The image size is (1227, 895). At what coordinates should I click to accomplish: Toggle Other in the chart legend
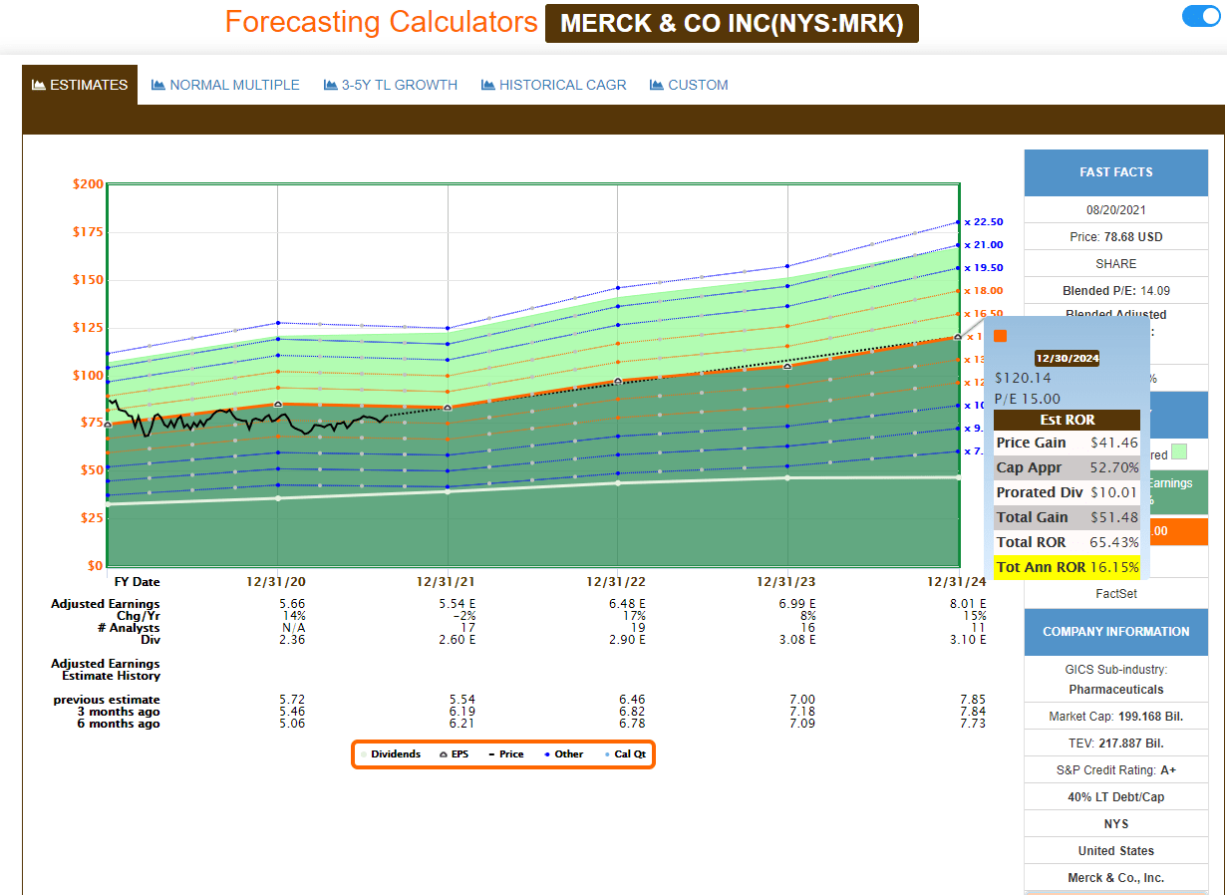564,754
